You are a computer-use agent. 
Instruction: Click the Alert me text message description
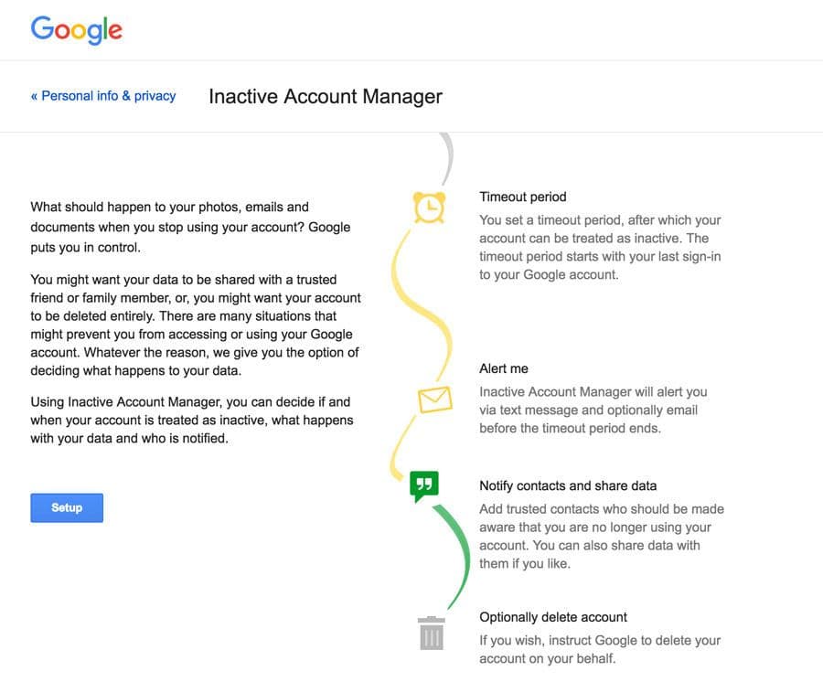point(593,410)
